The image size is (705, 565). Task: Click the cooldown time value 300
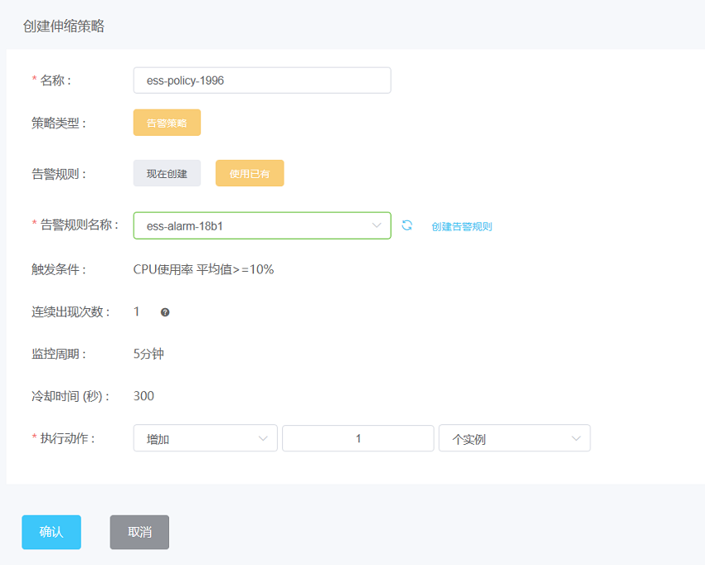click(143, 396)
